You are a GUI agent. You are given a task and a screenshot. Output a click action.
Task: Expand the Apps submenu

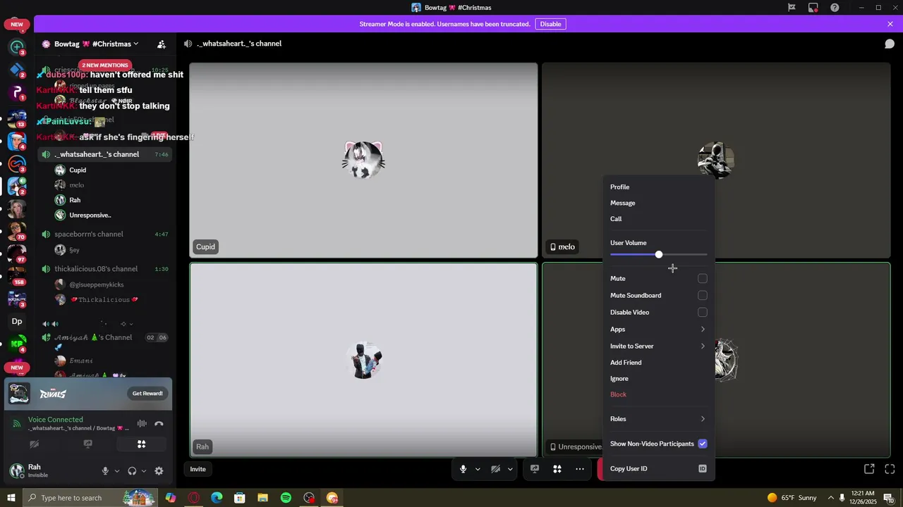[658, 329]
